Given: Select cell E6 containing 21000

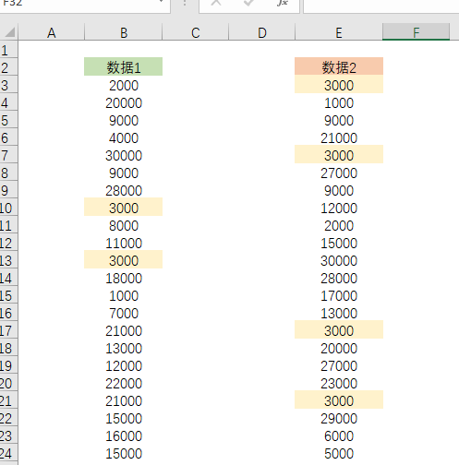Looking at the screenshot, I should pos(339,137).
